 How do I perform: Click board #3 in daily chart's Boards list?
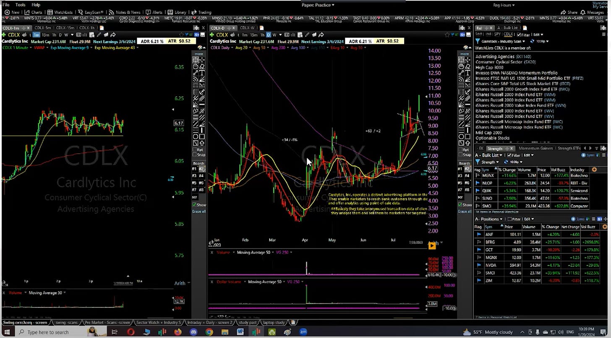(x=460, y=175)
